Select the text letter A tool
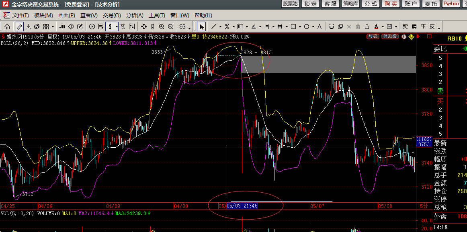 click(x=320, y=27)
